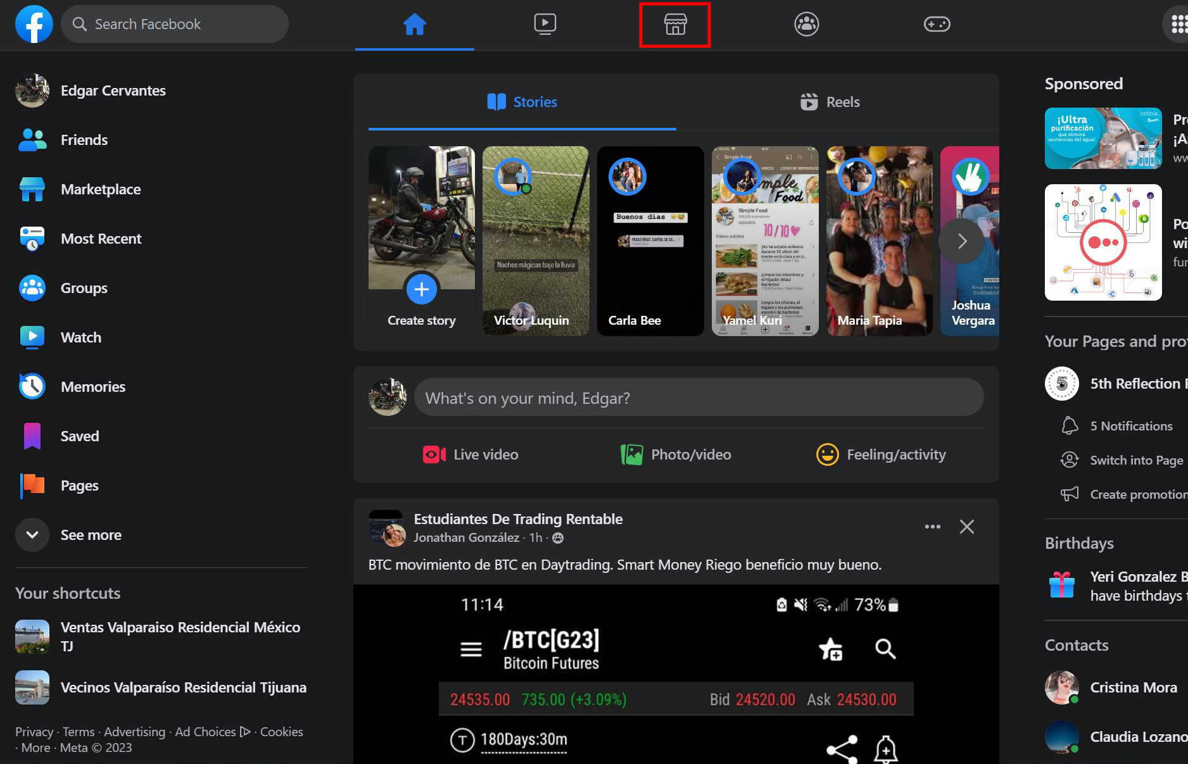This screenshot has height=764, width=1188.
Task: Open the Gaming controller icon in top bar
Action: tap(937, 25)
